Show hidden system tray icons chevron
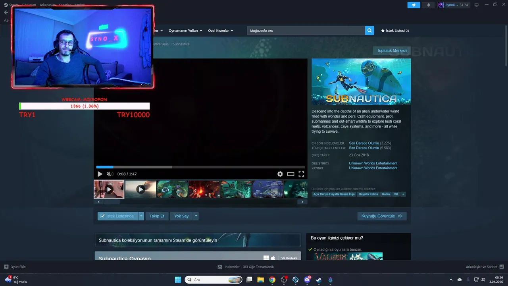This screenshot has width=508, height=286. [451, 280]
